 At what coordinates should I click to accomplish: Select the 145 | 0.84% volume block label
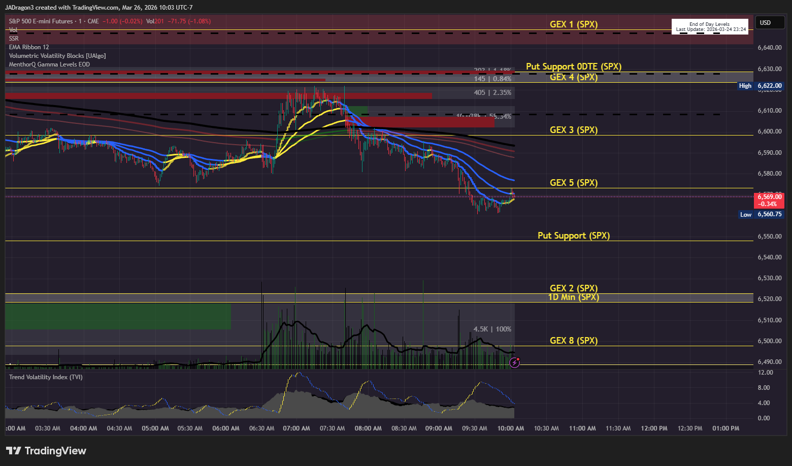click(492, 79)
